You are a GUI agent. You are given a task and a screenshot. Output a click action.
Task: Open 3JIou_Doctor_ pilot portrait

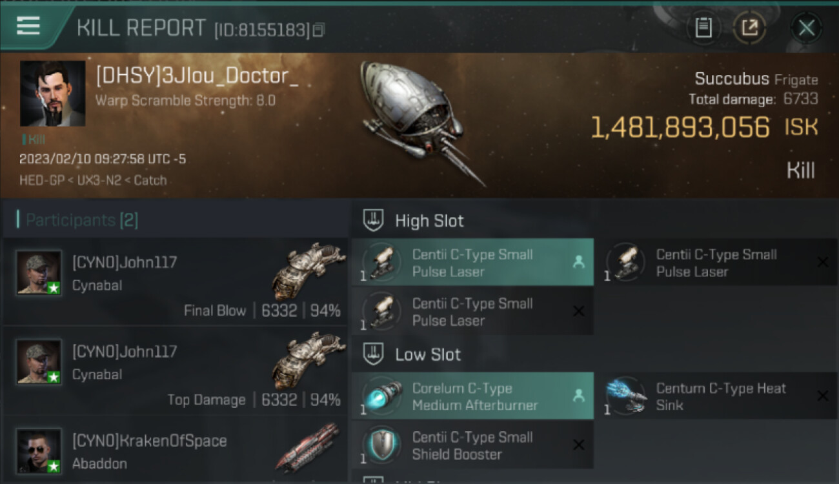coord(52,94)
